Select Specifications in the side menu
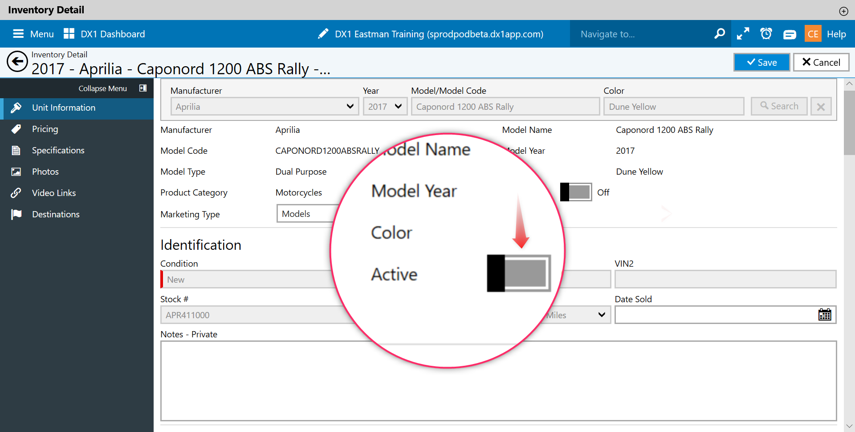 coord(77,150)
